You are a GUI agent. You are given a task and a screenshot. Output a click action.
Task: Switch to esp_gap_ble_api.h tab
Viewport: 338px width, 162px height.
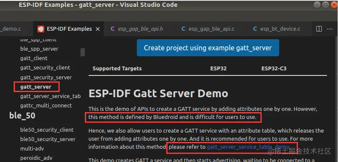tap(137, 29)
